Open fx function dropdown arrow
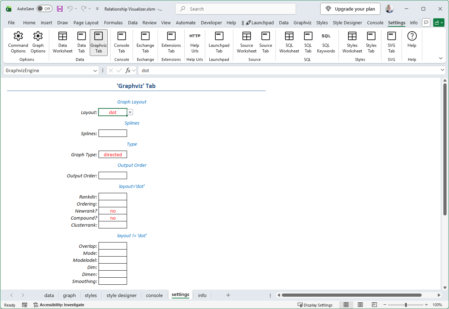The image size is (449, 309). (134, 70)
